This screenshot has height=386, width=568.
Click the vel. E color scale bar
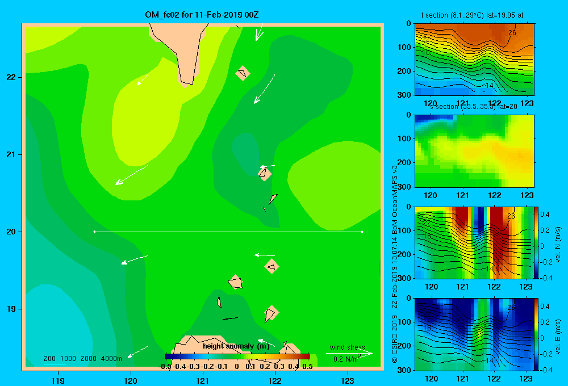coord(536,334)
